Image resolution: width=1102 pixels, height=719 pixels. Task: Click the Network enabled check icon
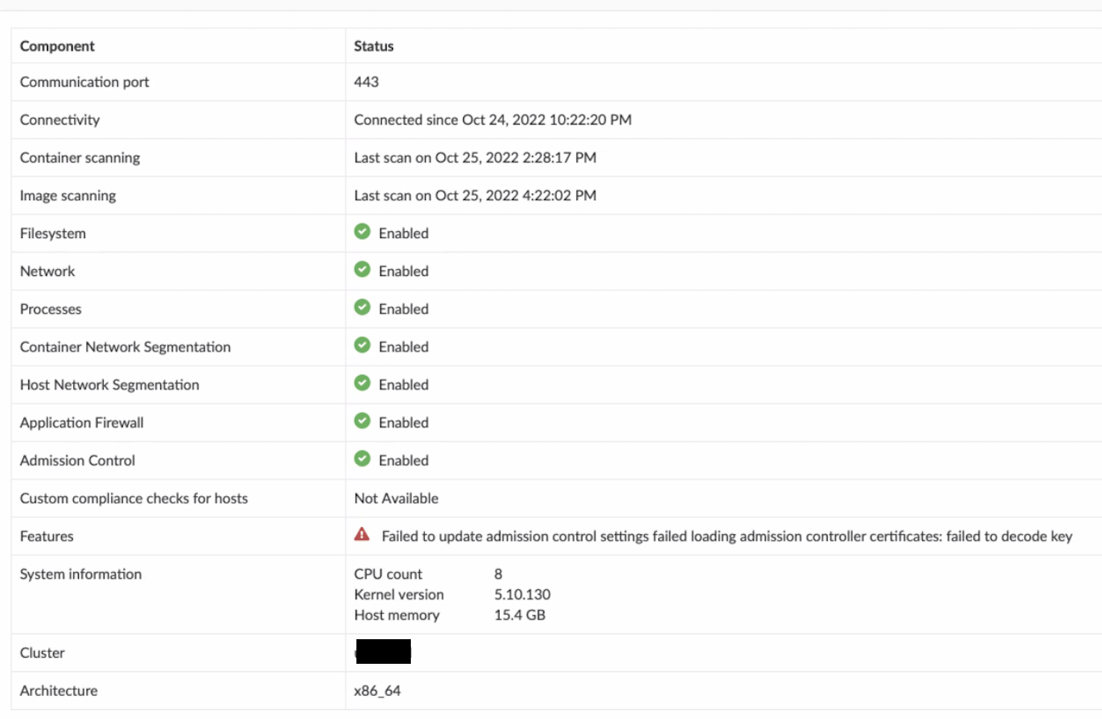[362, 270]
